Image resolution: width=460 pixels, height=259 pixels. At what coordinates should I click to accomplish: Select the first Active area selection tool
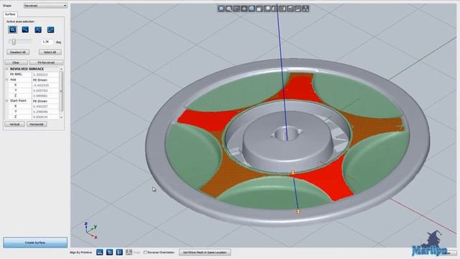pyautogui.click(x=13, y=29)
